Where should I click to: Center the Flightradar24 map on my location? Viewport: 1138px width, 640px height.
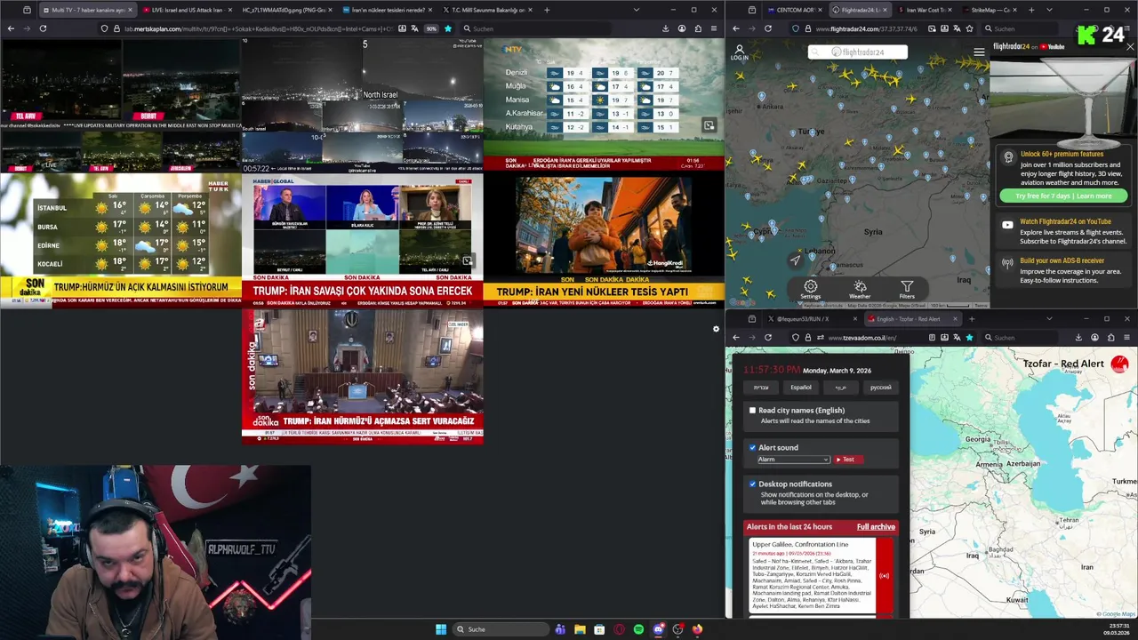tap(796, 260)
